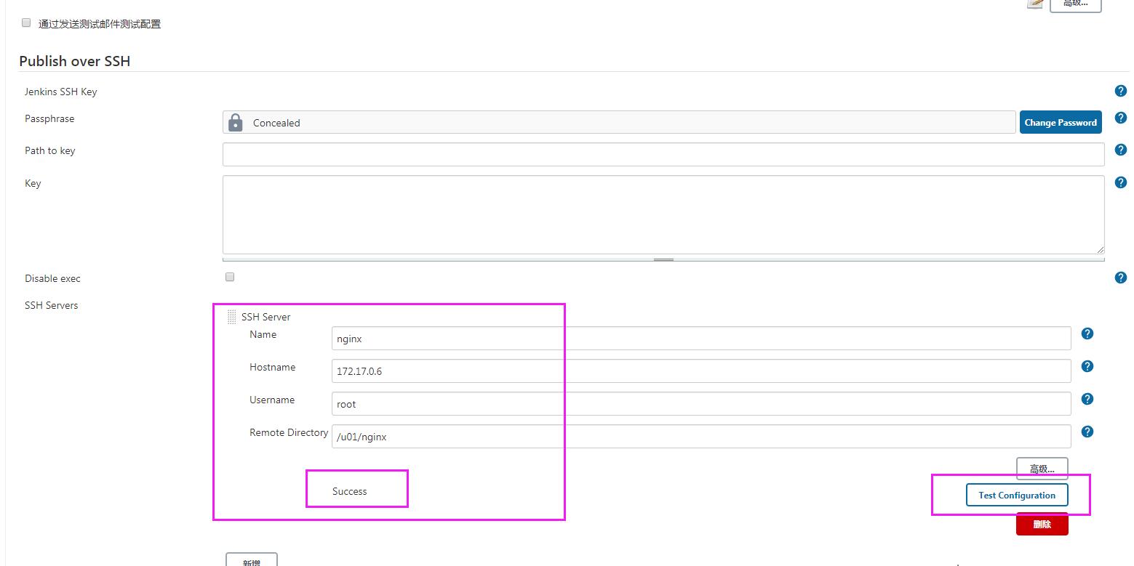This screenshot has height=566, width=1134.
Task: Click the Key textarea resize bar
Action: click(663, 259)
